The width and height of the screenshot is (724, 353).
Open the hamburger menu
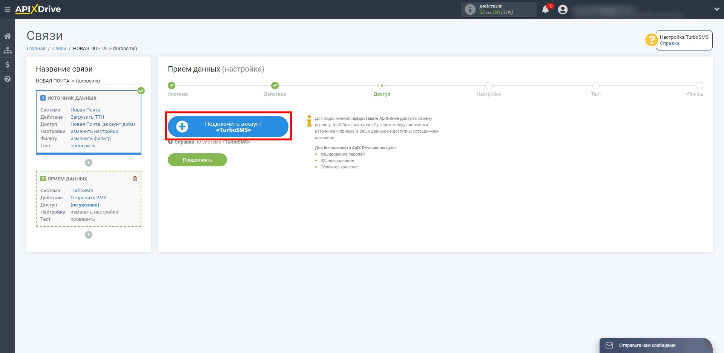pyautogui.click(x=7, y=9)
